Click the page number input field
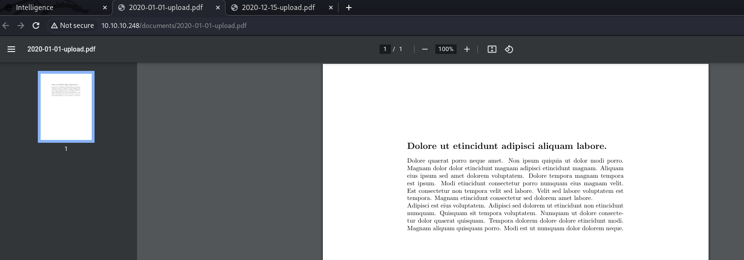The image size is (744, 260). pos(385,49)
